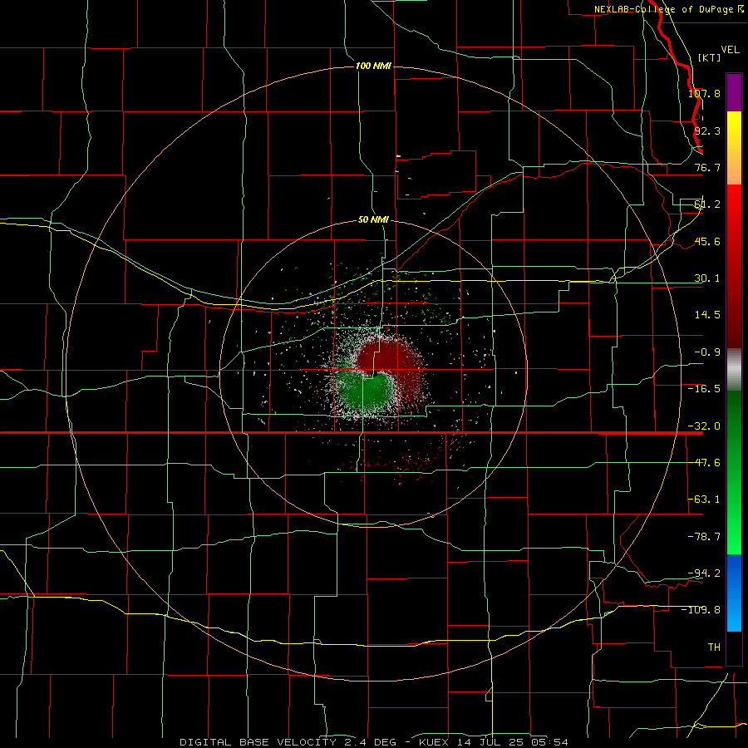The width and height of the screenshot is (748, 748).
Task: Click the -32.0 legend value
Action: coord(705,426)
